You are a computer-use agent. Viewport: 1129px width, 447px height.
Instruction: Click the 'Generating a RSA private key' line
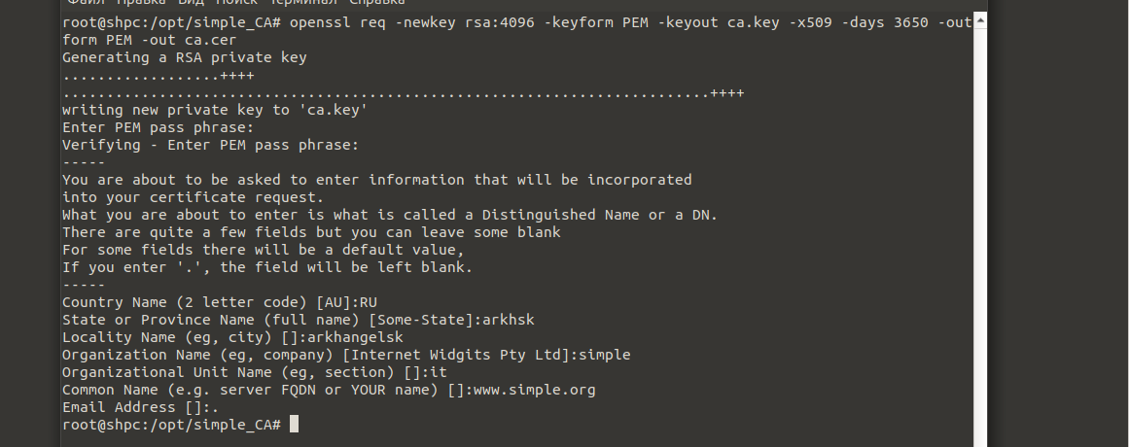click(184, 57)
